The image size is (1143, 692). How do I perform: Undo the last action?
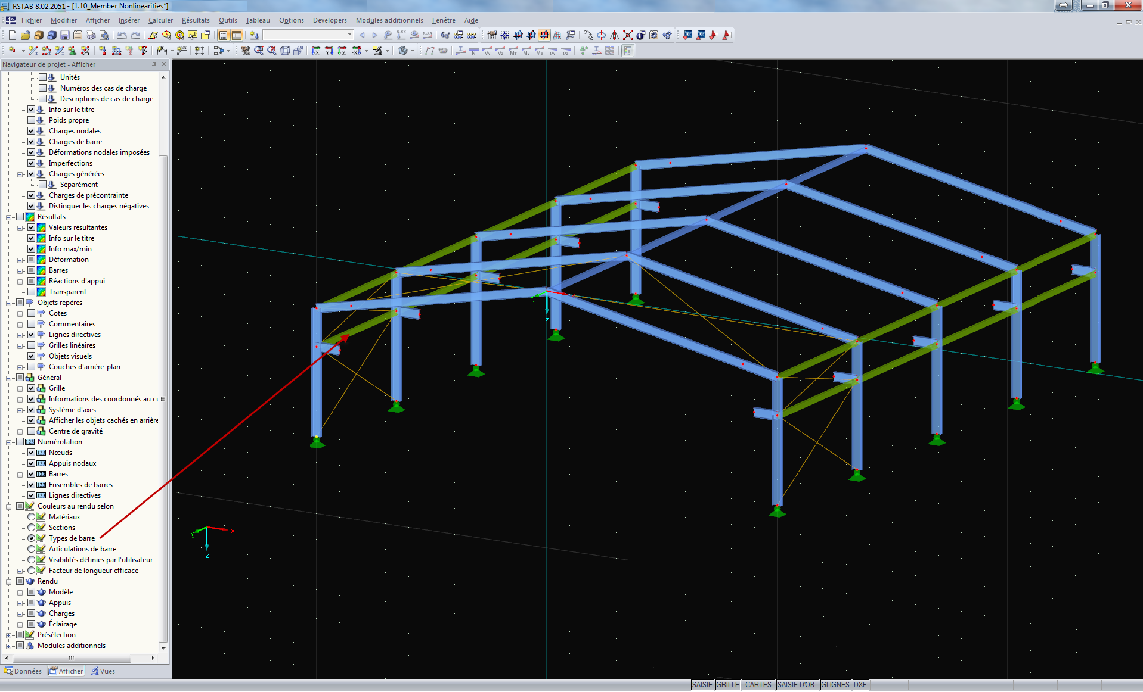122,35
